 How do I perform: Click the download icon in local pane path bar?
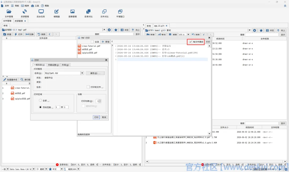(x=109, y=30)
